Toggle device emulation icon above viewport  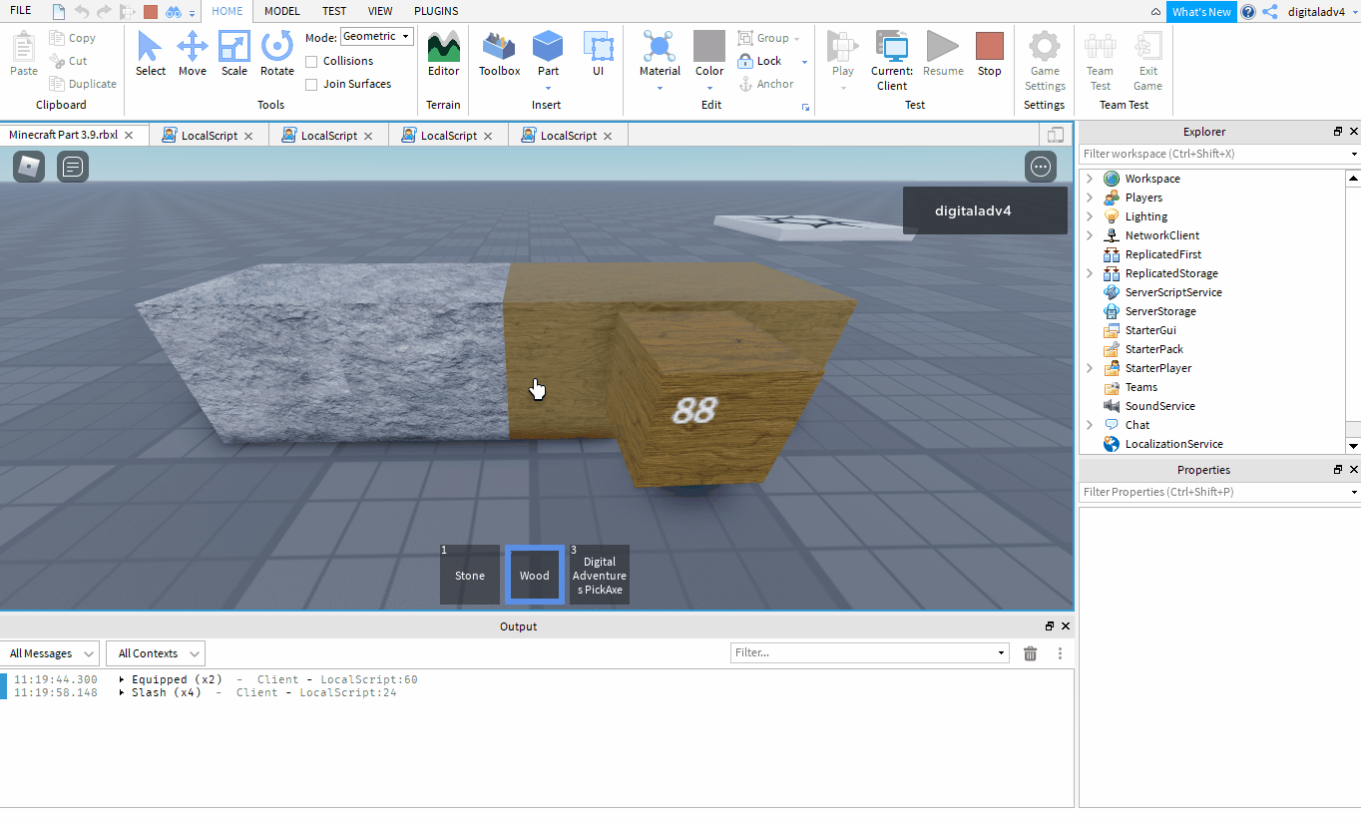[1056, 135]
